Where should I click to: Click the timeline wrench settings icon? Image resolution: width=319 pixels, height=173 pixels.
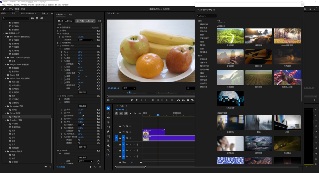click(135, 113)
